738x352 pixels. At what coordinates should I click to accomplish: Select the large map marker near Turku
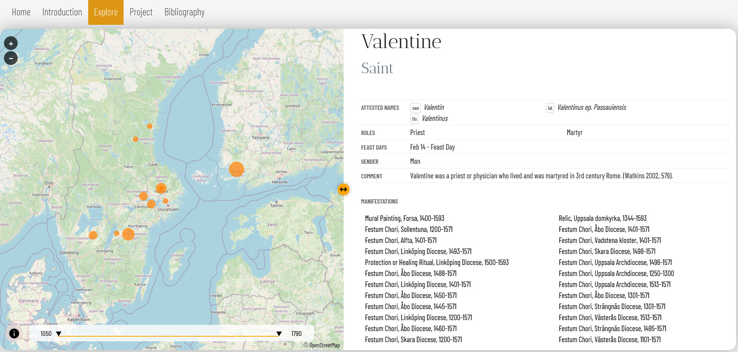(237, 169)
